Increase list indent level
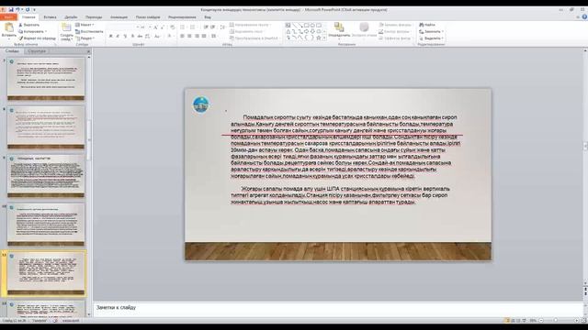Image resolution: width=588 pixels, height=330 pixels. click(212, 27)
